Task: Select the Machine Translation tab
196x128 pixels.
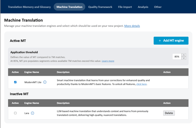Action: click(69, 7)
